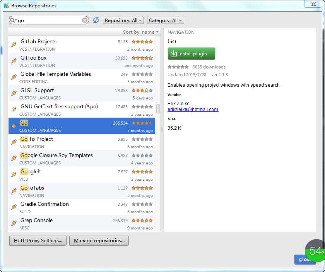Click the ver 1.1.3 version text
325x272 pixels.
click(219, 75)
